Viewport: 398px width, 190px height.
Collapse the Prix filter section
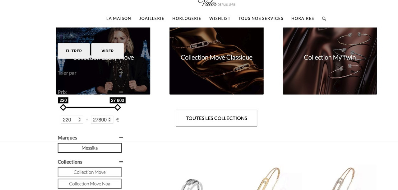121,92
